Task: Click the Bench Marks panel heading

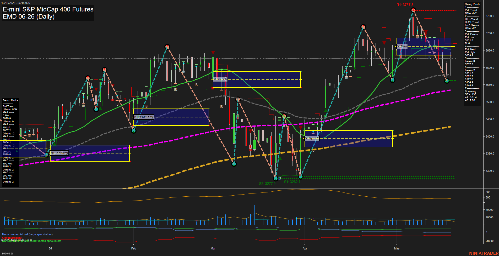Action: point(10,100)
